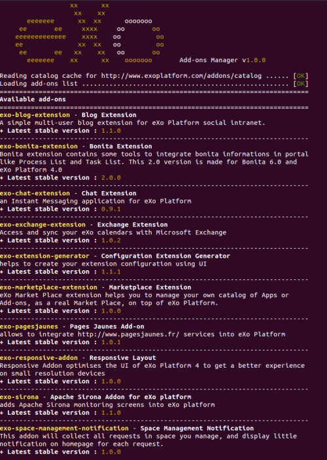Select the exo-extension-generator add-on name
This screenshot has height=460, width=327.
coord(44,256)
